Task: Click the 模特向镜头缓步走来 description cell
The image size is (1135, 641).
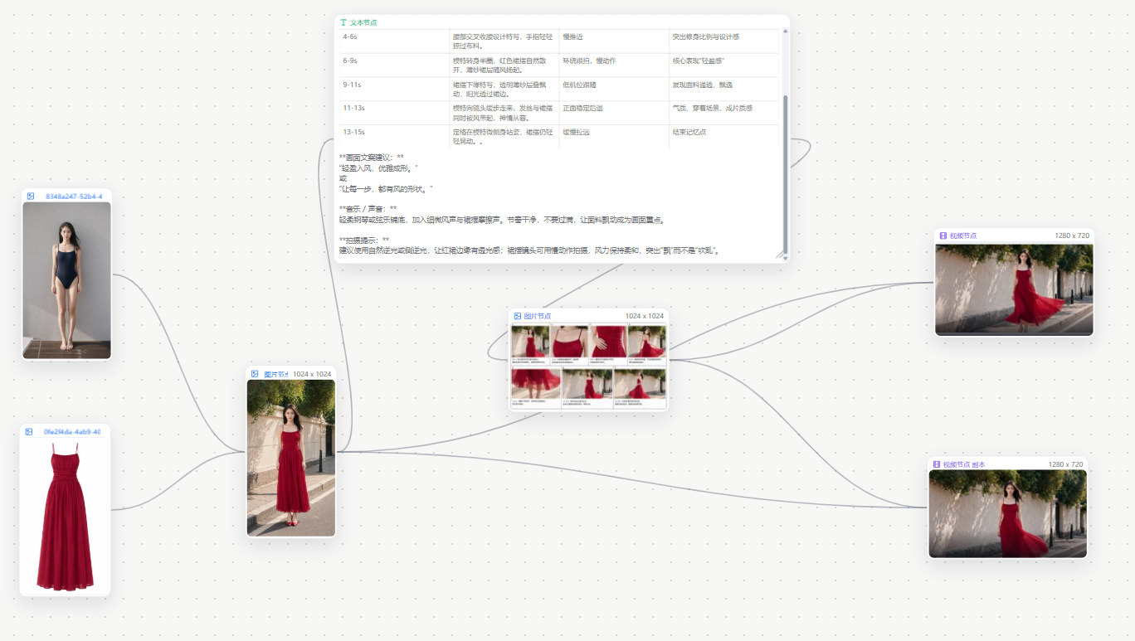Action: click(x=504, y=114)
